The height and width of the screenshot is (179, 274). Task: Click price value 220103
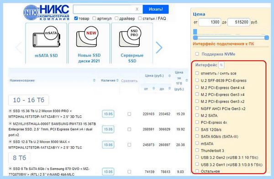click(x=148, y=114)
